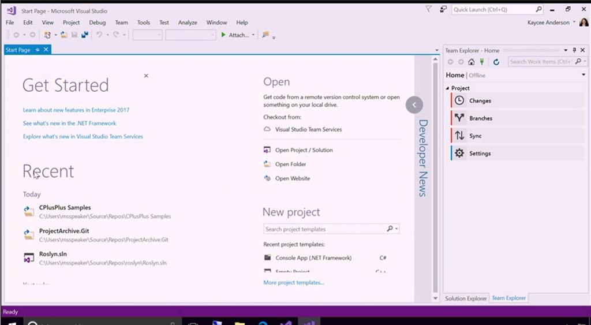
Task: Open the Debug menu
Action: (x=97, y=23)
